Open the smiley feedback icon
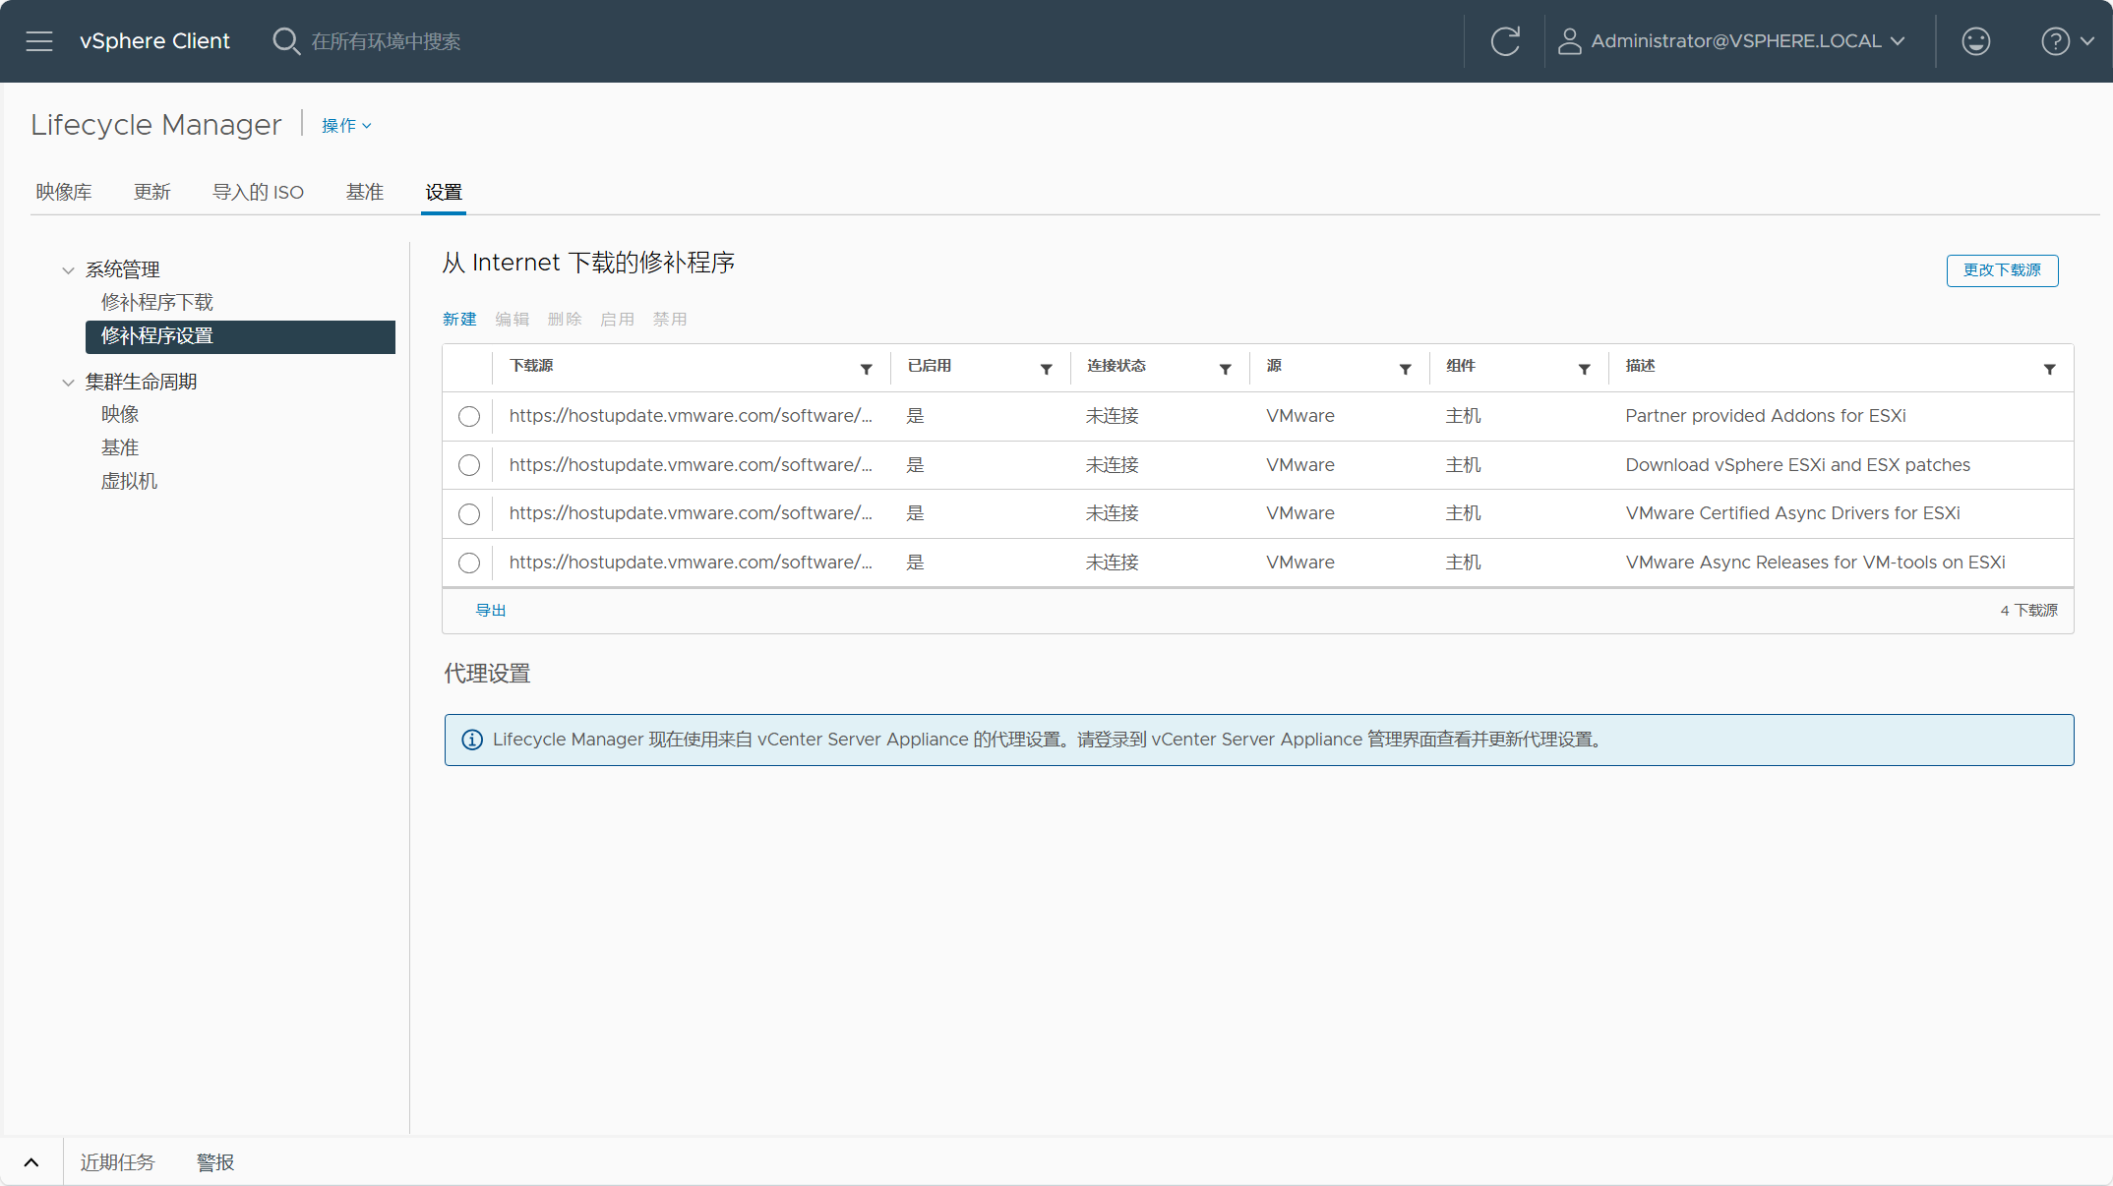 click(1976, 41)
